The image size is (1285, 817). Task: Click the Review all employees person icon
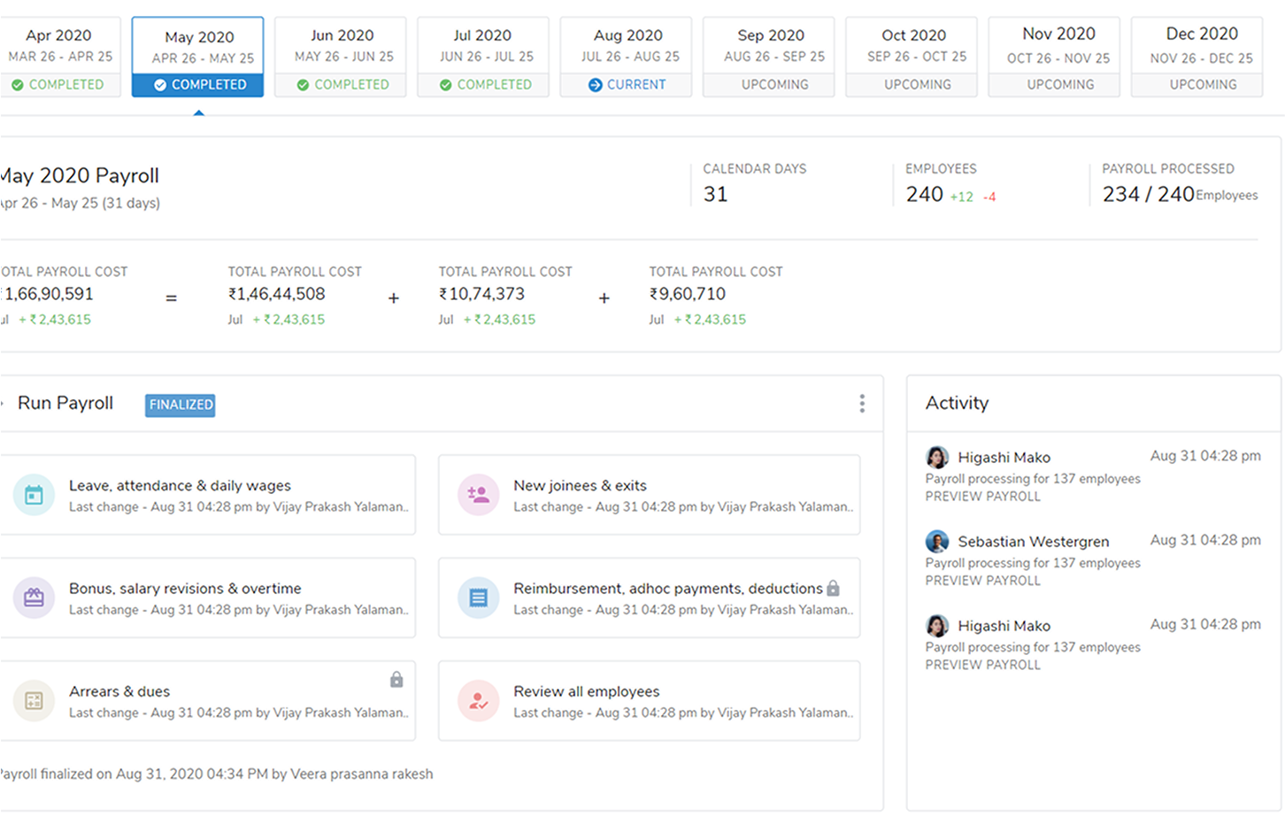pyautogui.click(x=478, y=701)
